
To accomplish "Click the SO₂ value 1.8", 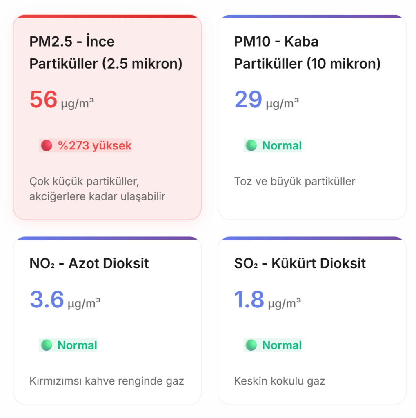I will [249, 299].
